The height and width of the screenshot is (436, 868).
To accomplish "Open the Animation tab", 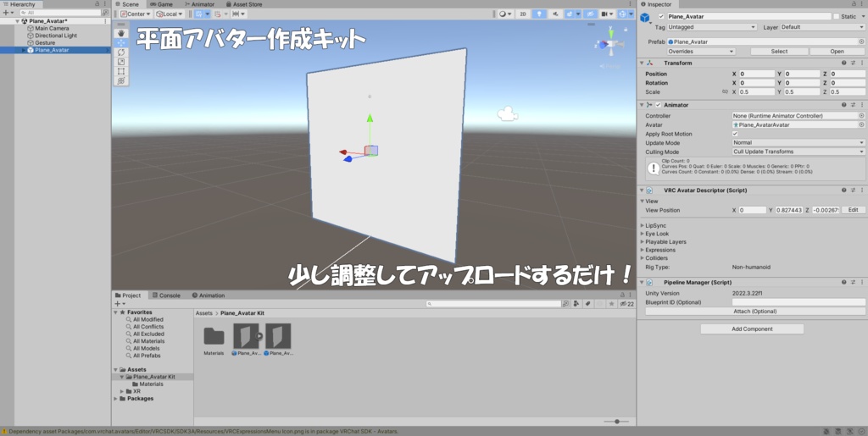I will pos(209,295).
